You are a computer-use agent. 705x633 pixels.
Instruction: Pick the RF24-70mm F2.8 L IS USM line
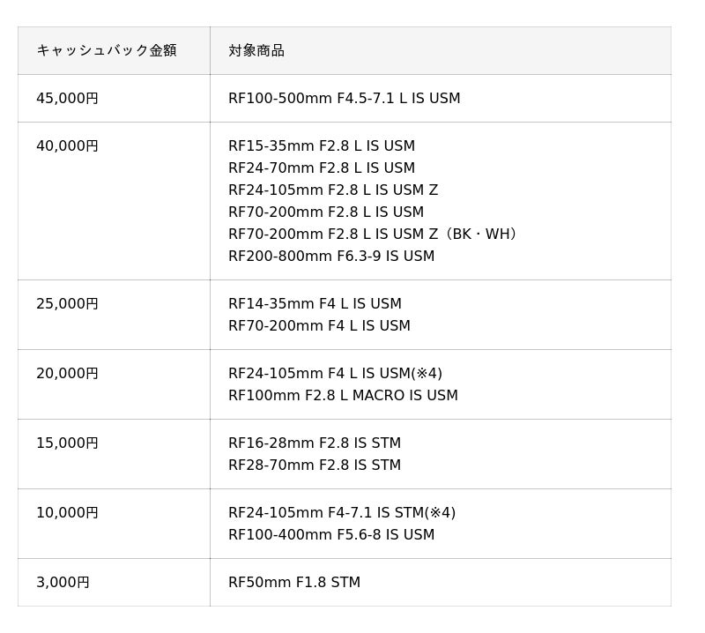pos(321,168)
